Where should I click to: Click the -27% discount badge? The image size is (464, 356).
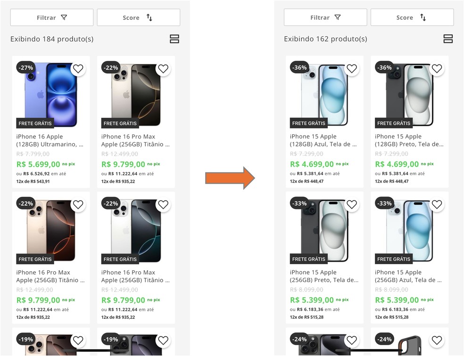pos(25,68)
